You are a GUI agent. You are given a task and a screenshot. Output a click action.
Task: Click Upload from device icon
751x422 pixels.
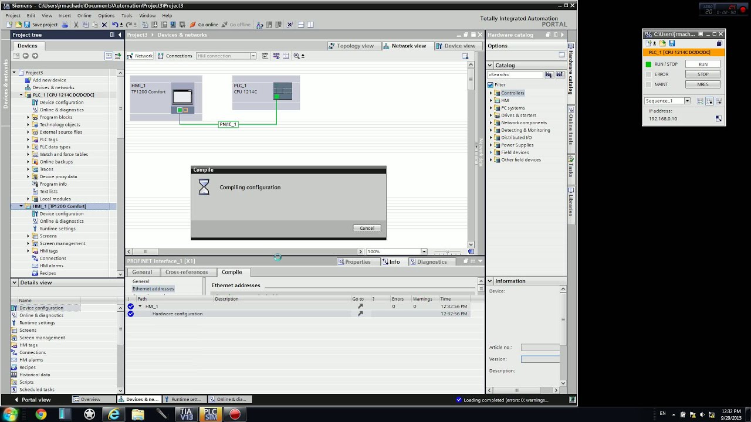[x=164, y=25]
